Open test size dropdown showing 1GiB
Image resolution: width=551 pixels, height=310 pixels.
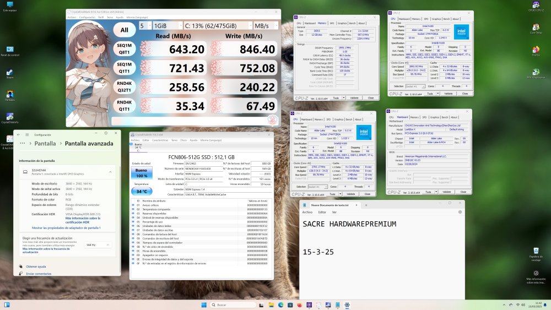pos(168,26)
